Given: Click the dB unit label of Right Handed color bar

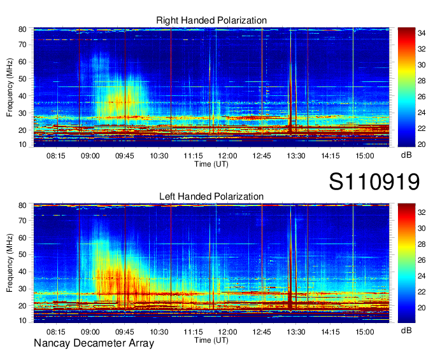Looking at the screenshot, I should click(406, 155).
